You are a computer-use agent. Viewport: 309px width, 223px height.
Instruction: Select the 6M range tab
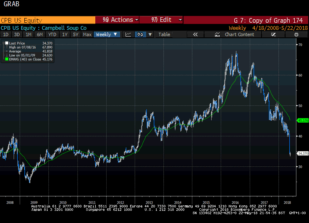pos(39,34)
